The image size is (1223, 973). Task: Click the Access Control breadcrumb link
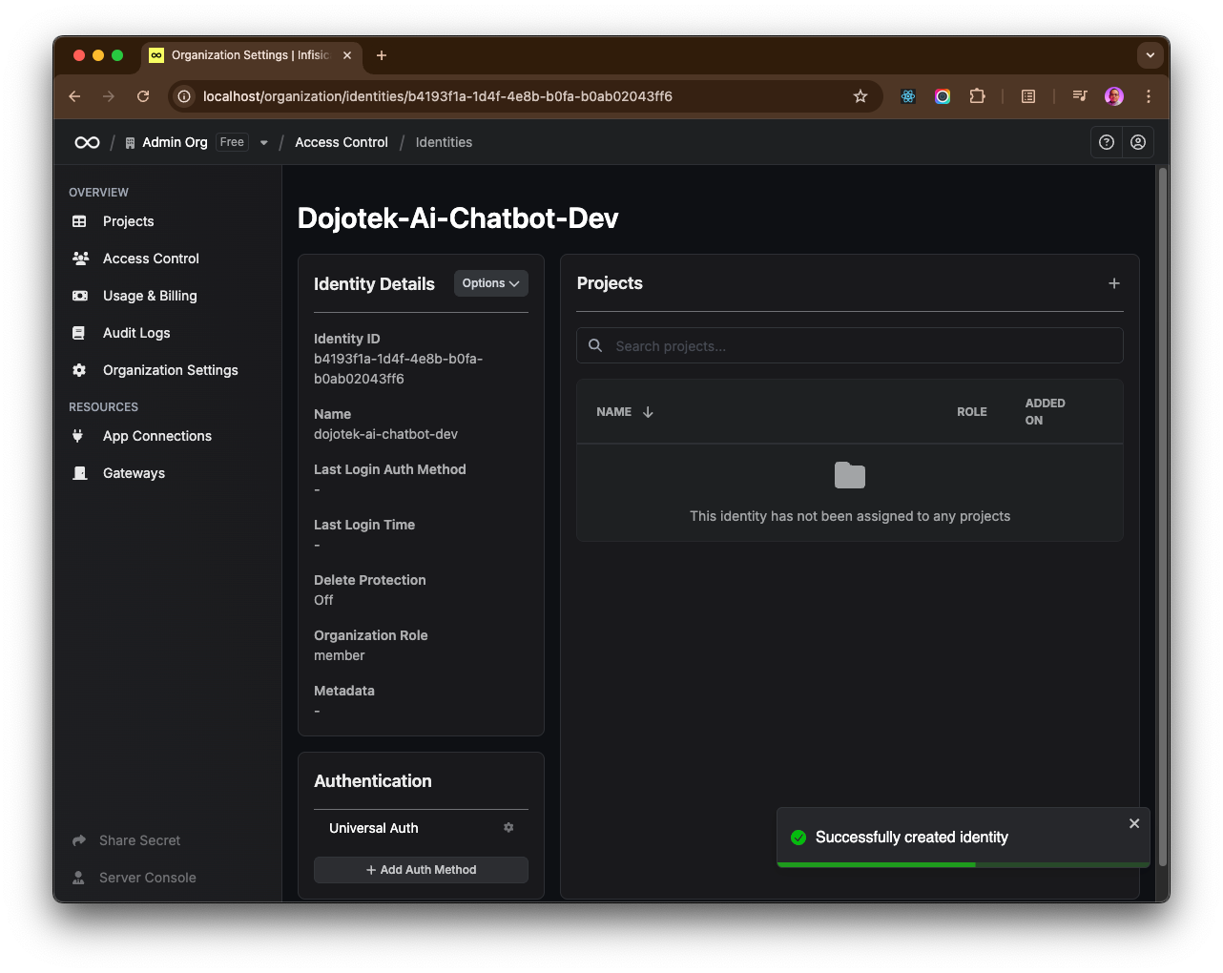[x=342, y=142]
